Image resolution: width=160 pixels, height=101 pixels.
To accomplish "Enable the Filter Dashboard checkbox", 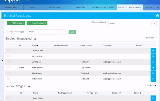I will tap(92, 22).
